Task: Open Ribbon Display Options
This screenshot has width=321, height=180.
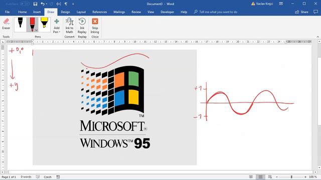Action: [281, 4]
